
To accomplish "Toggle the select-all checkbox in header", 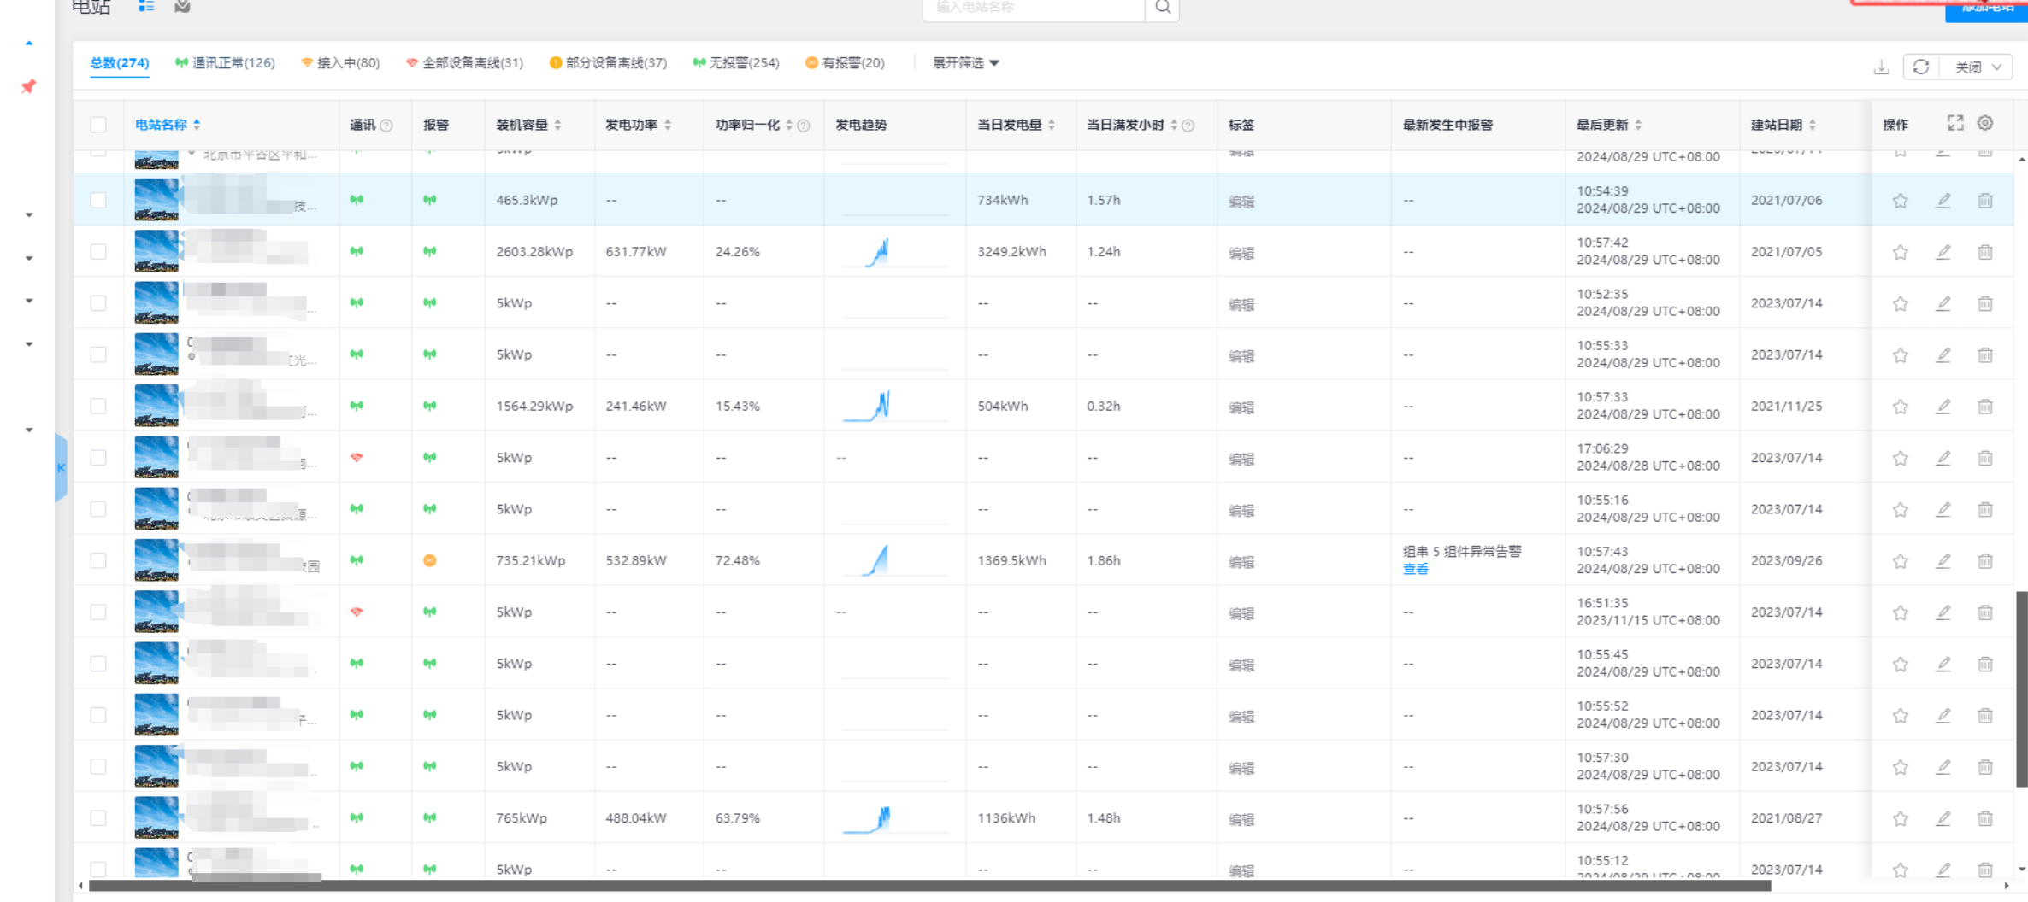I will (x=98, y=125).
